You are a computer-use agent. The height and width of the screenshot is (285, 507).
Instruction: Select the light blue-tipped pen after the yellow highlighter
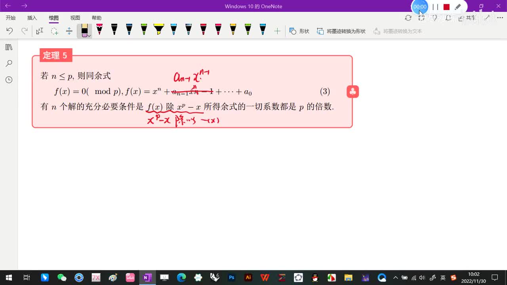pyautogui.click(x=173, y=29)
